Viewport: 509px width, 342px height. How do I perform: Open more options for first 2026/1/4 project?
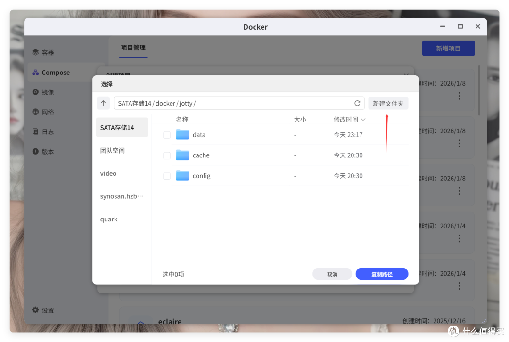pos(459,238)
